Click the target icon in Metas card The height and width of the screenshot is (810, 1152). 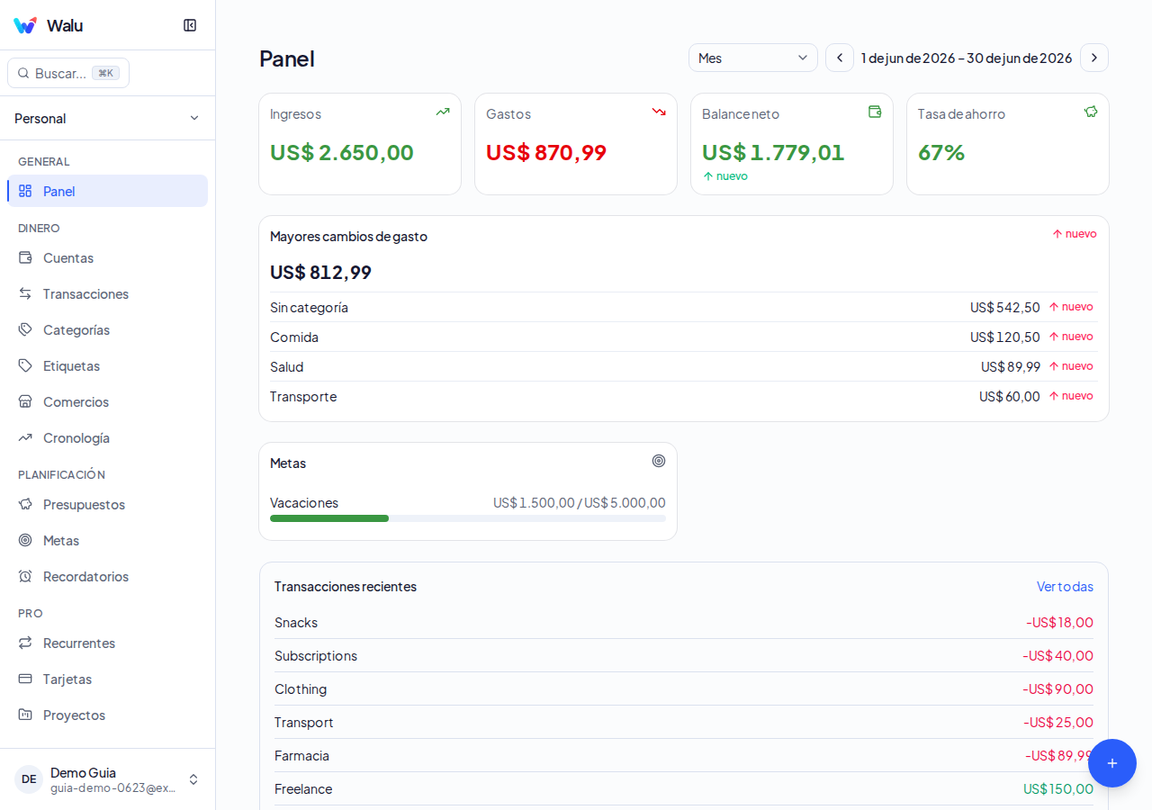click(x=659, y=461)
